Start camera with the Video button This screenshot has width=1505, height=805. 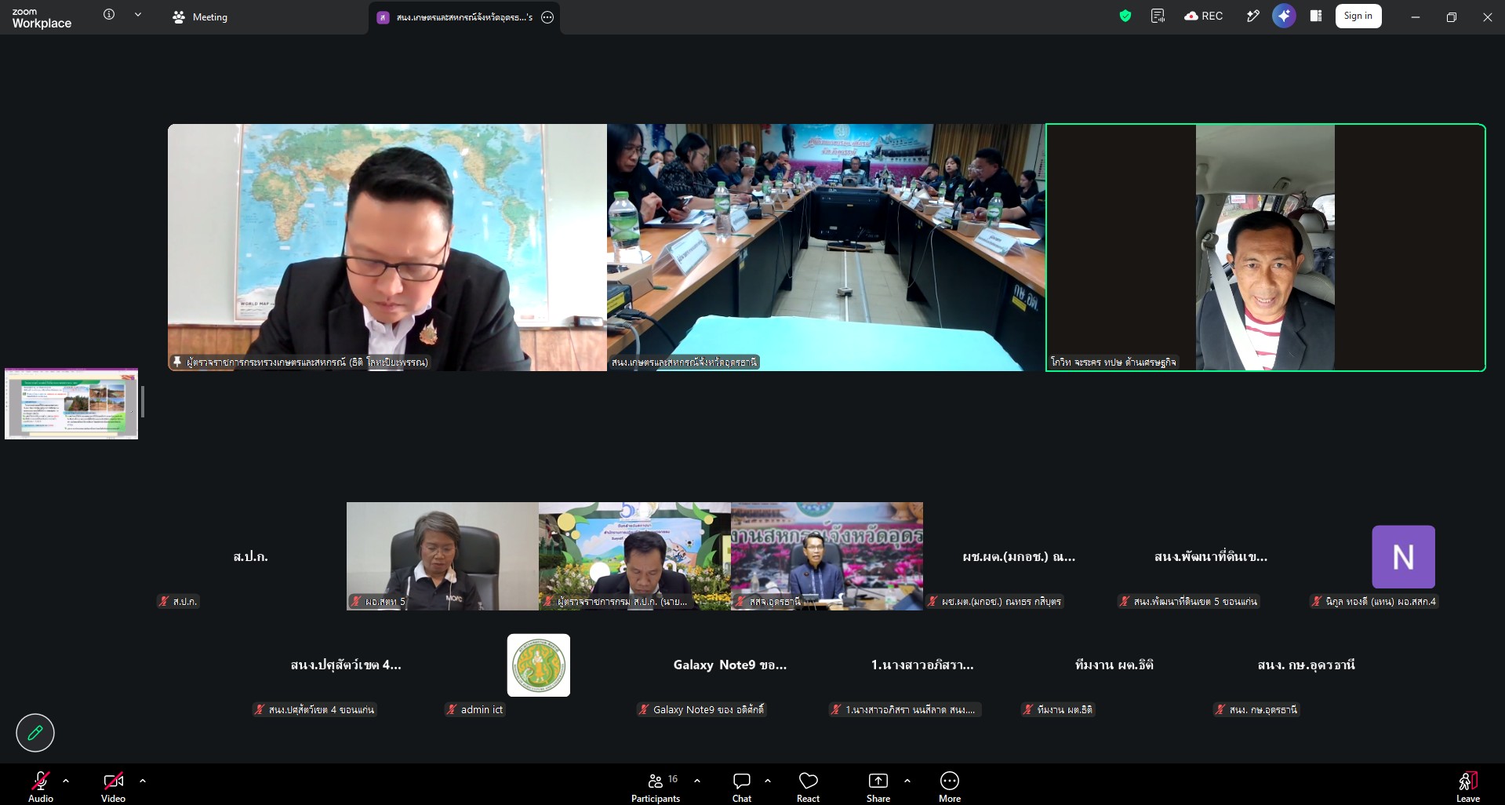[x=113, y=785]
